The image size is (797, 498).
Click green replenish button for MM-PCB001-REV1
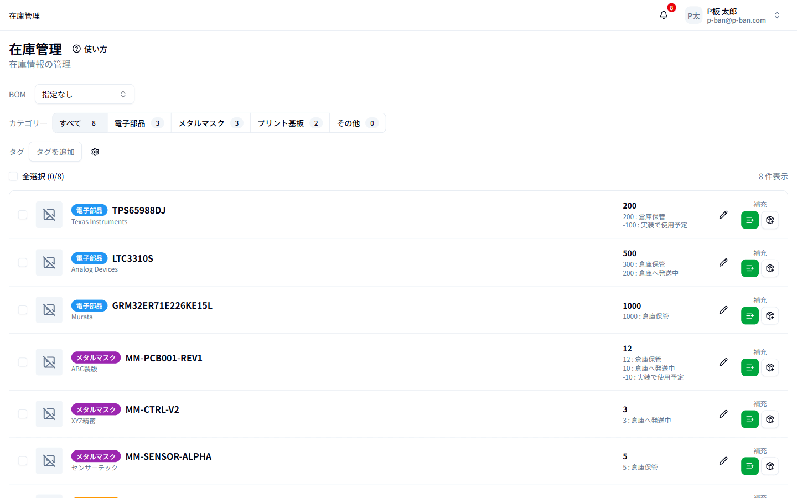pyautogui.click(x=750, y=367)
